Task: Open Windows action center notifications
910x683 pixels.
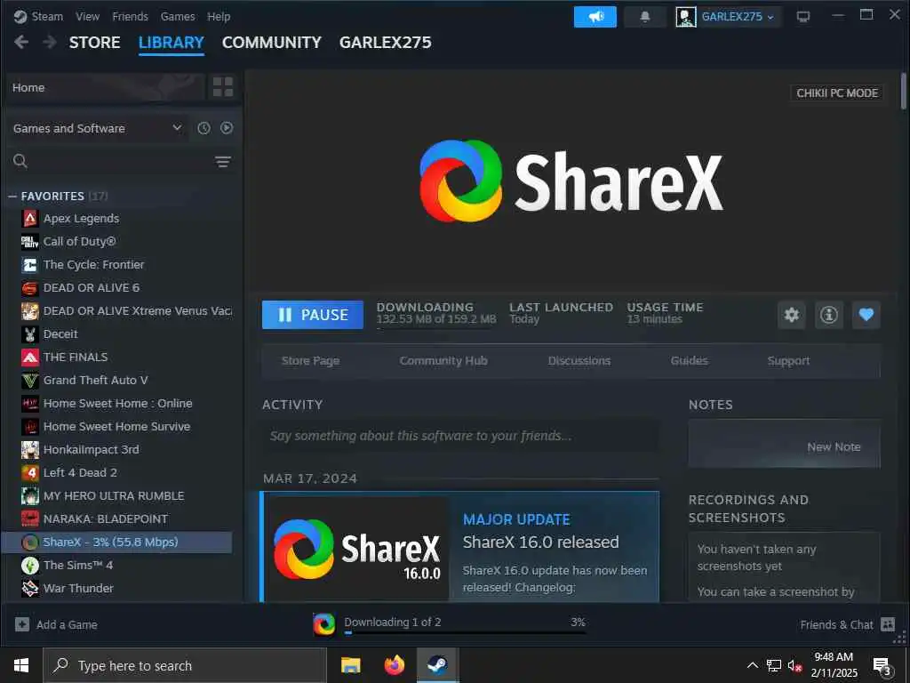Action: 882,666
